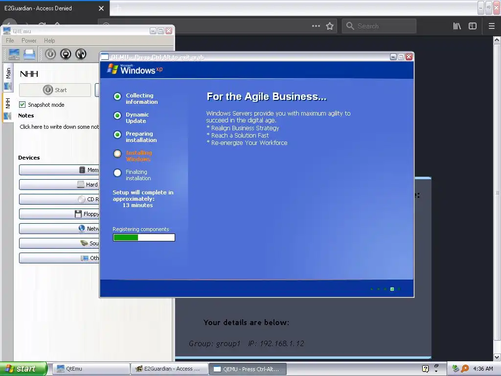501x376 pixels.
Task: Open the Sound device section in QtEmu
Action: click(59, 243)
